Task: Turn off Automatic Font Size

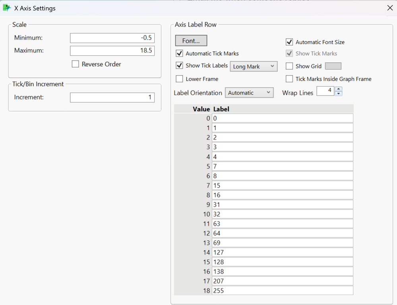Action: pos(289,42)
